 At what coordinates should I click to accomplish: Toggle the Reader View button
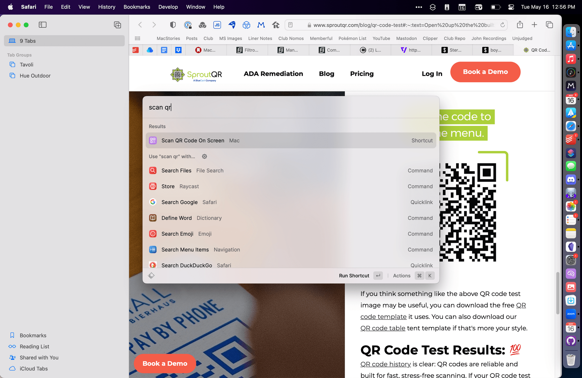point(291,25)
